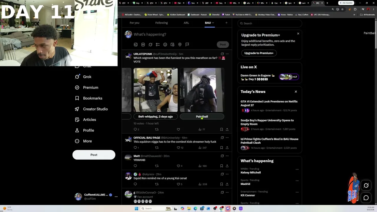Open the floating Messages button
377x212 pixels.
tap(366, 198)
